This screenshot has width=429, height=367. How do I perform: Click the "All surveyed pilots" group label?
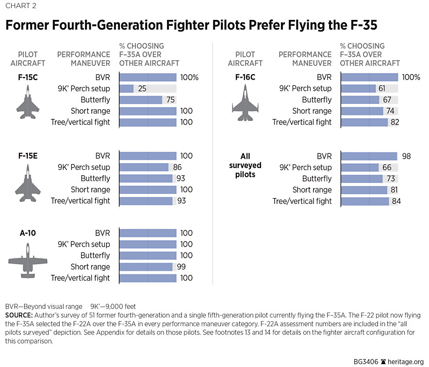[x=245, y=165]
